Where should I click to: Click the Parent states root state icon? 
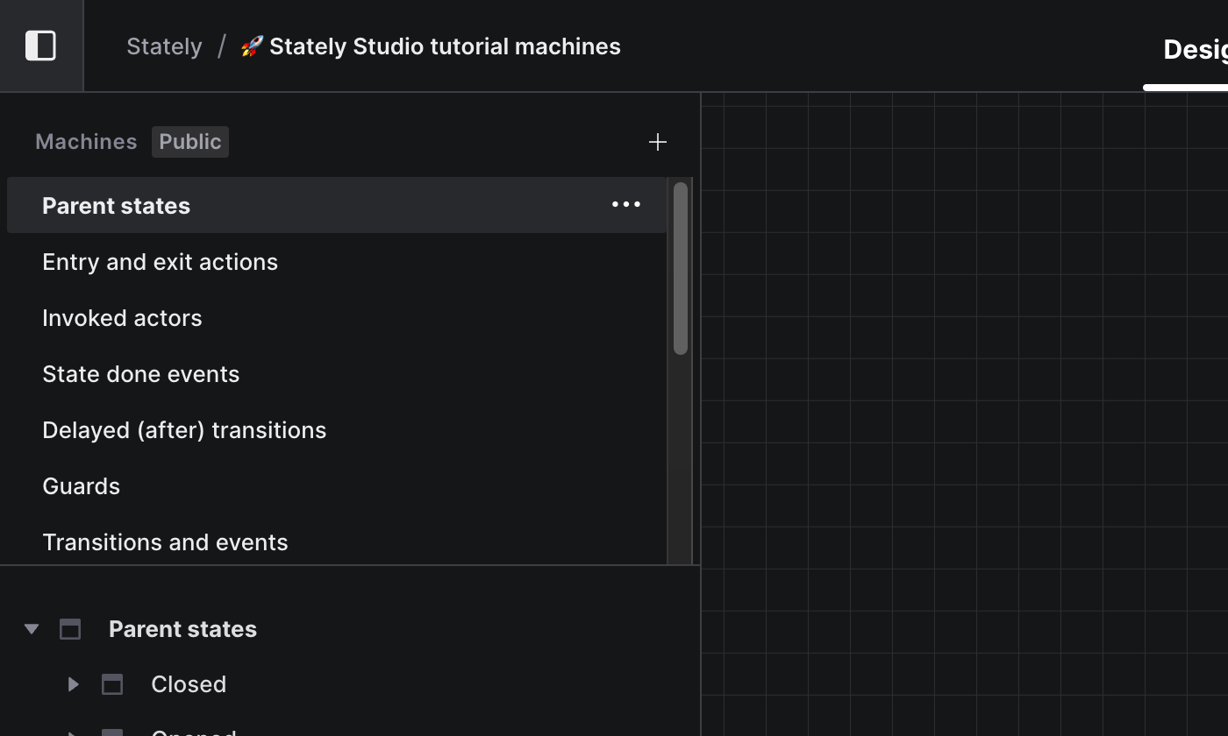(70, 629)
